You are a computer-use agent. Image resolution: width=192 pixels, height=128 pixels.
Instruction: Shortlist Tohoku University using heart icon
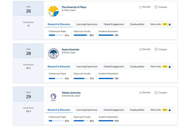140,93
